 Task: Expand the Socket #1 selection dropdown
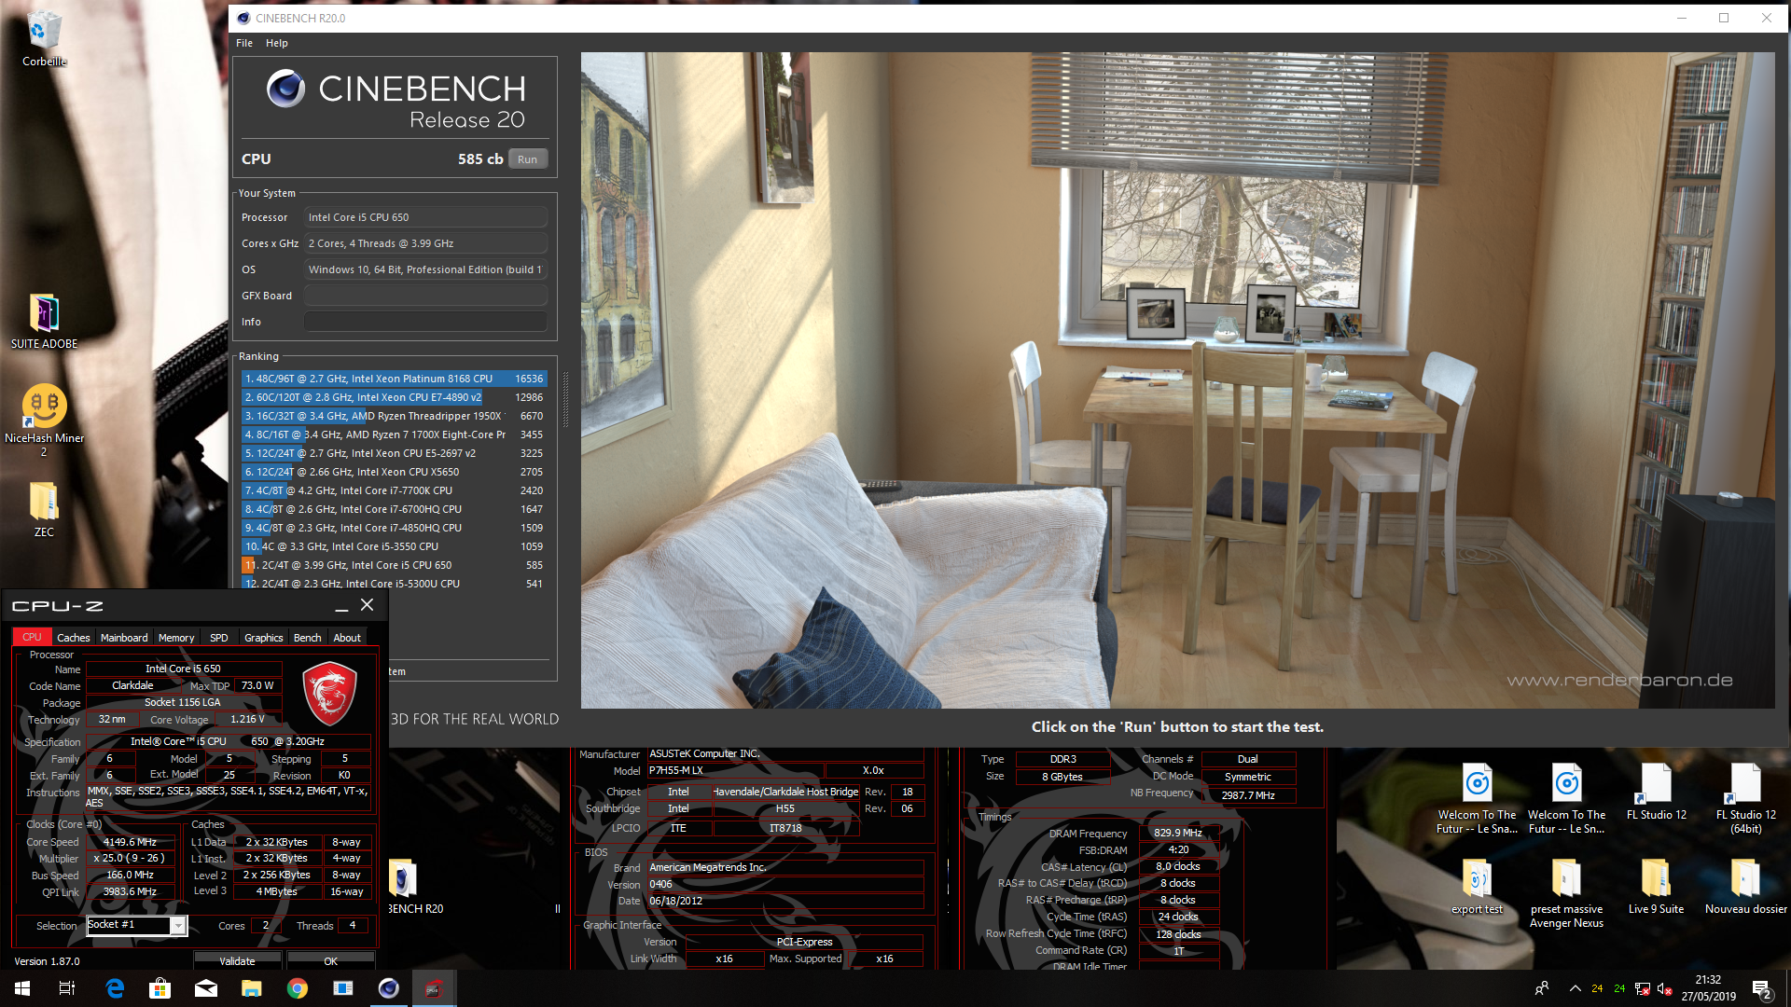pos(177,925)
